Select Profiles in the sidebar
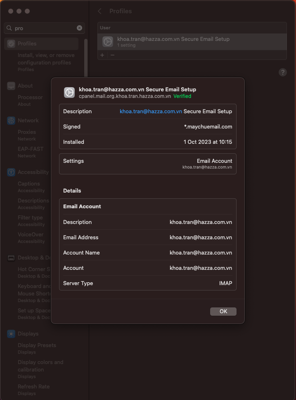This screenshot has width=296, height=400. (41, 44)
